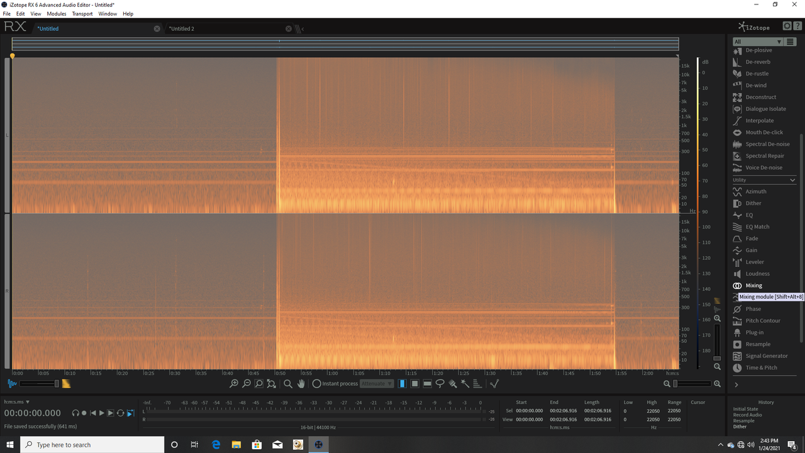Open the Edit menu
Image resolution: width=805 pixels, height=453 pixels.
pyautogui.click(x=21, y=14)
